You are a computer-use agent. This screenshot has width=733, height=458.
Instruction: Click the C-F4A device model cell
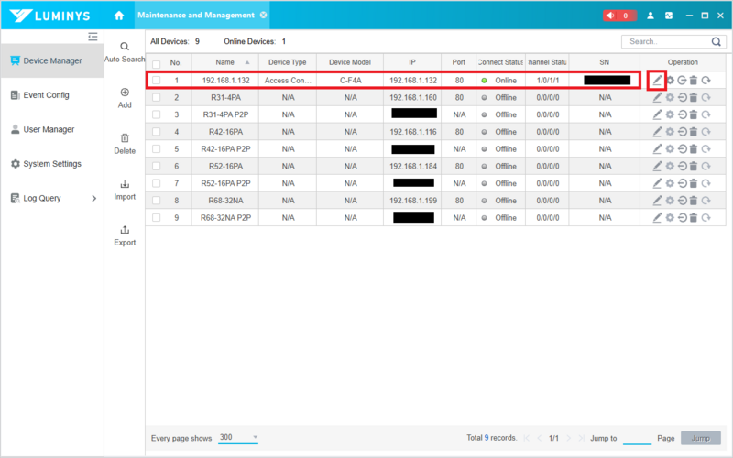tap(351, 81)
